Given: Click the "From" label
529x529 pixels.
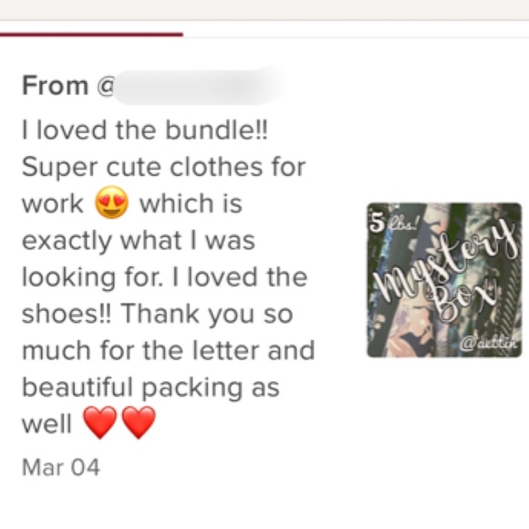Looking at the screenshot, I should tap(55, 86).
